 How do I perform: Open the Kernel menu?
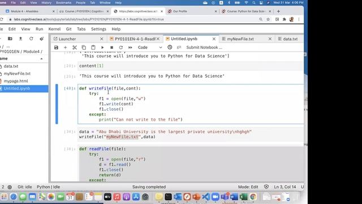(x=54, y=29)
